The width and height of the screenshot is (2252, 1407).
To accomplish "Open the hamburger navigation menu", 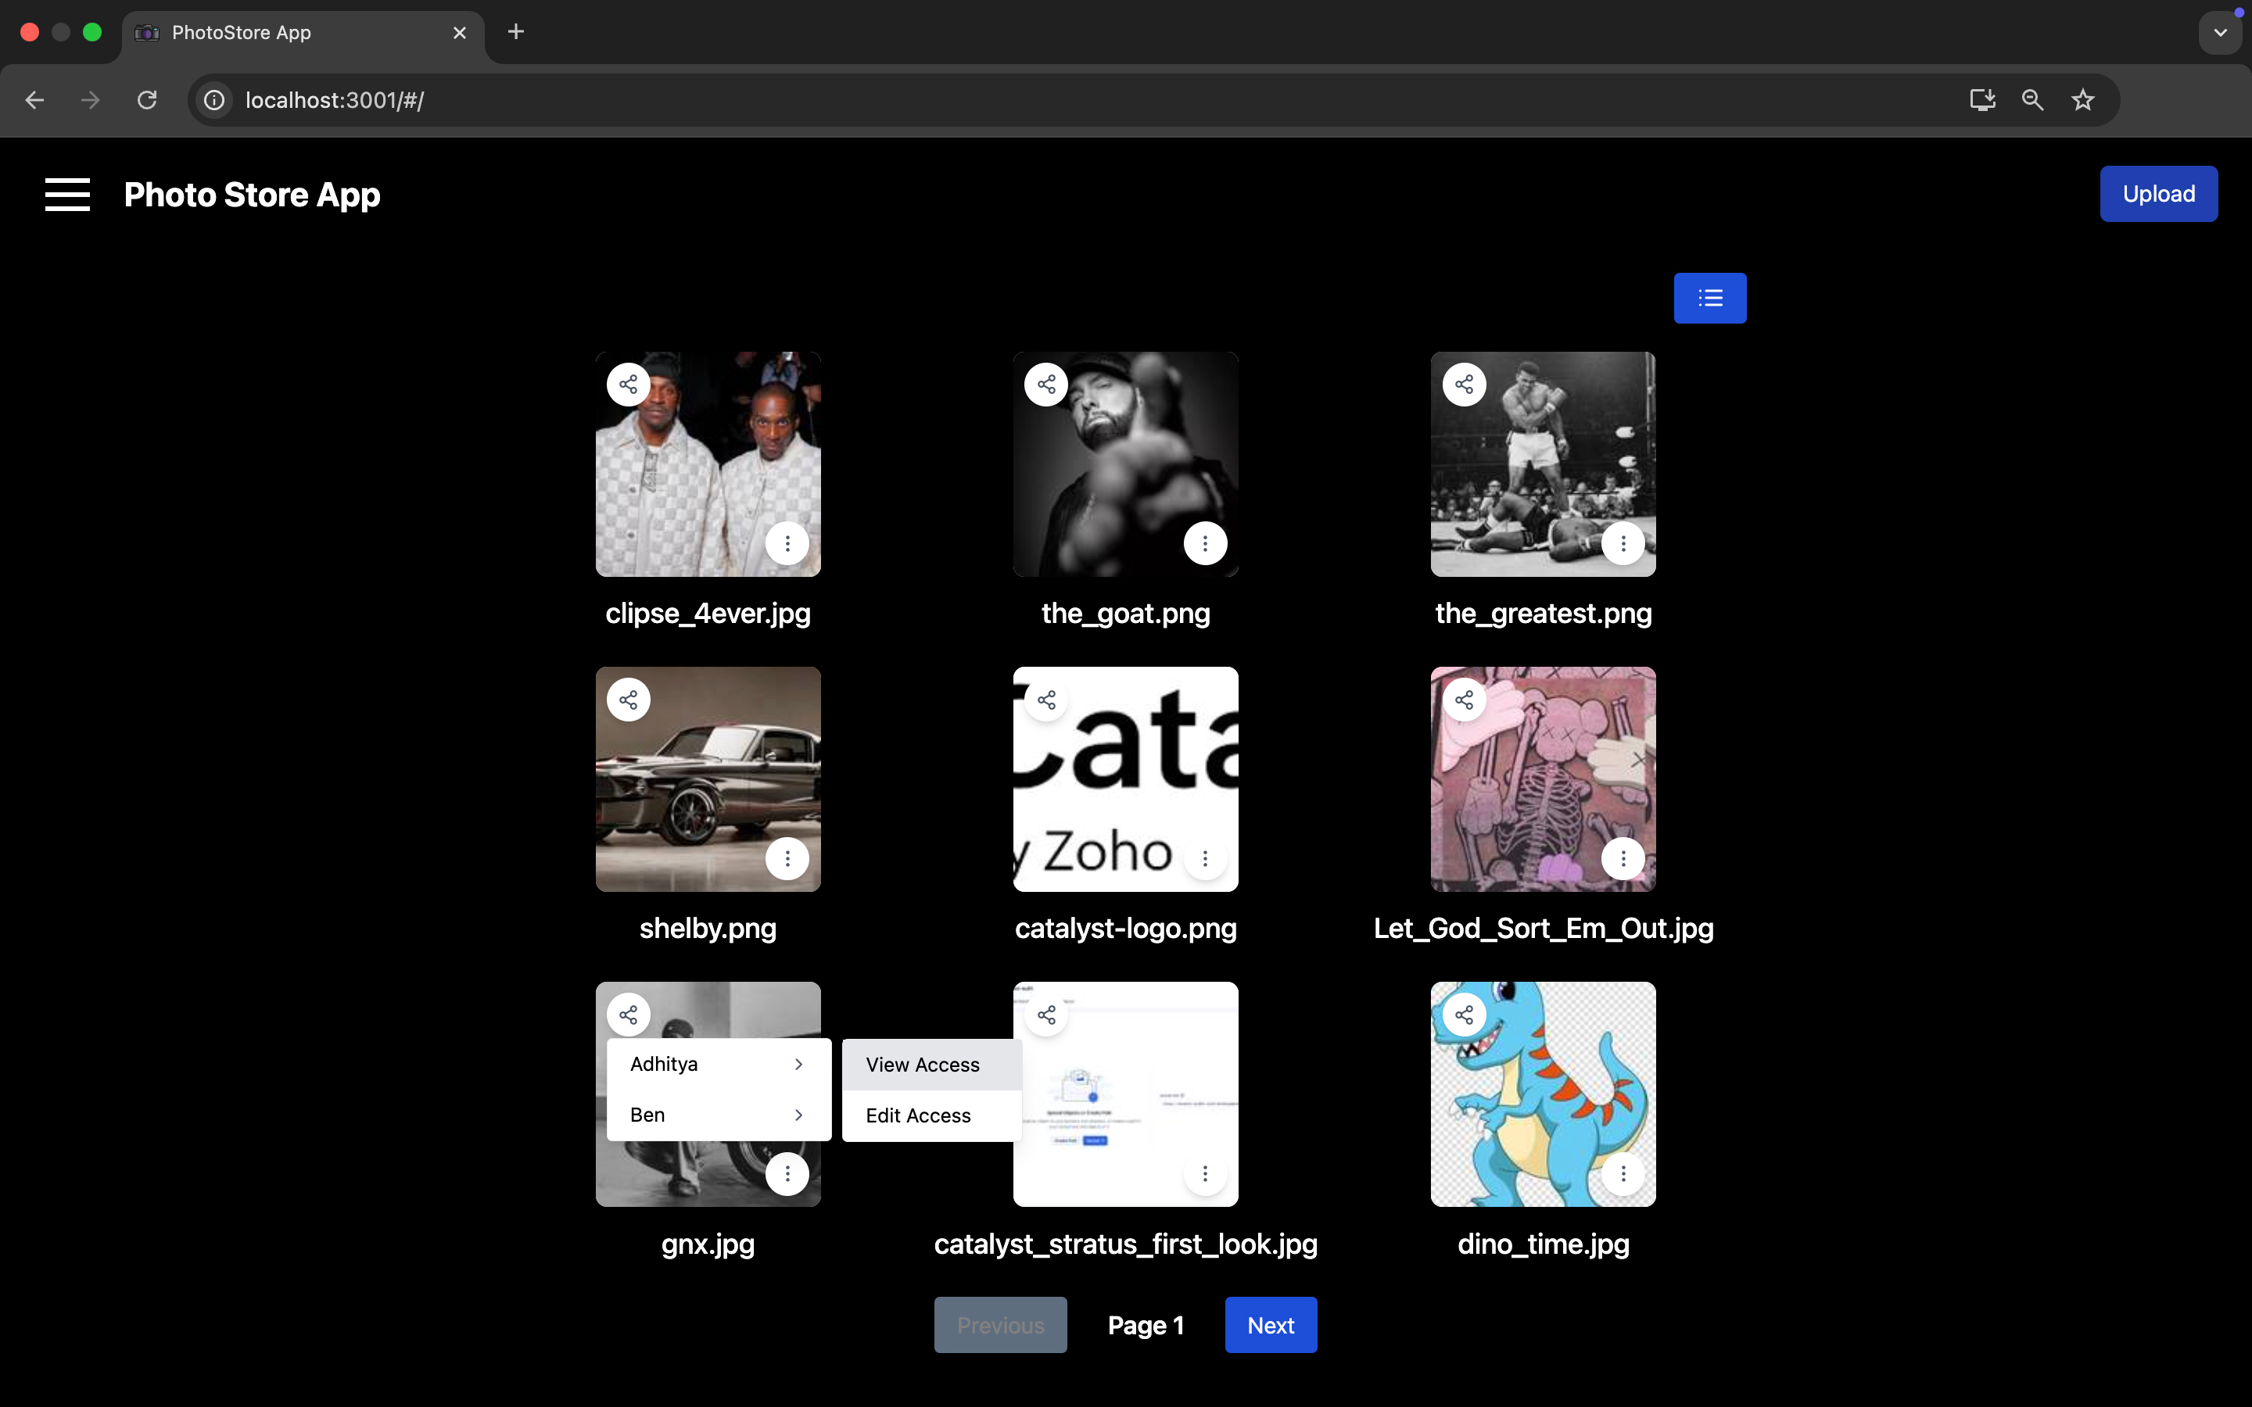I will [x=67, y=195].
